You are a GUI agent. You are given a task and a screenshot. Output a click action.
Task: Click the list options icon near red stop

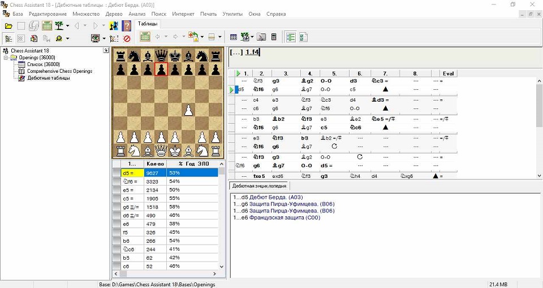click(x=114, y=38)
